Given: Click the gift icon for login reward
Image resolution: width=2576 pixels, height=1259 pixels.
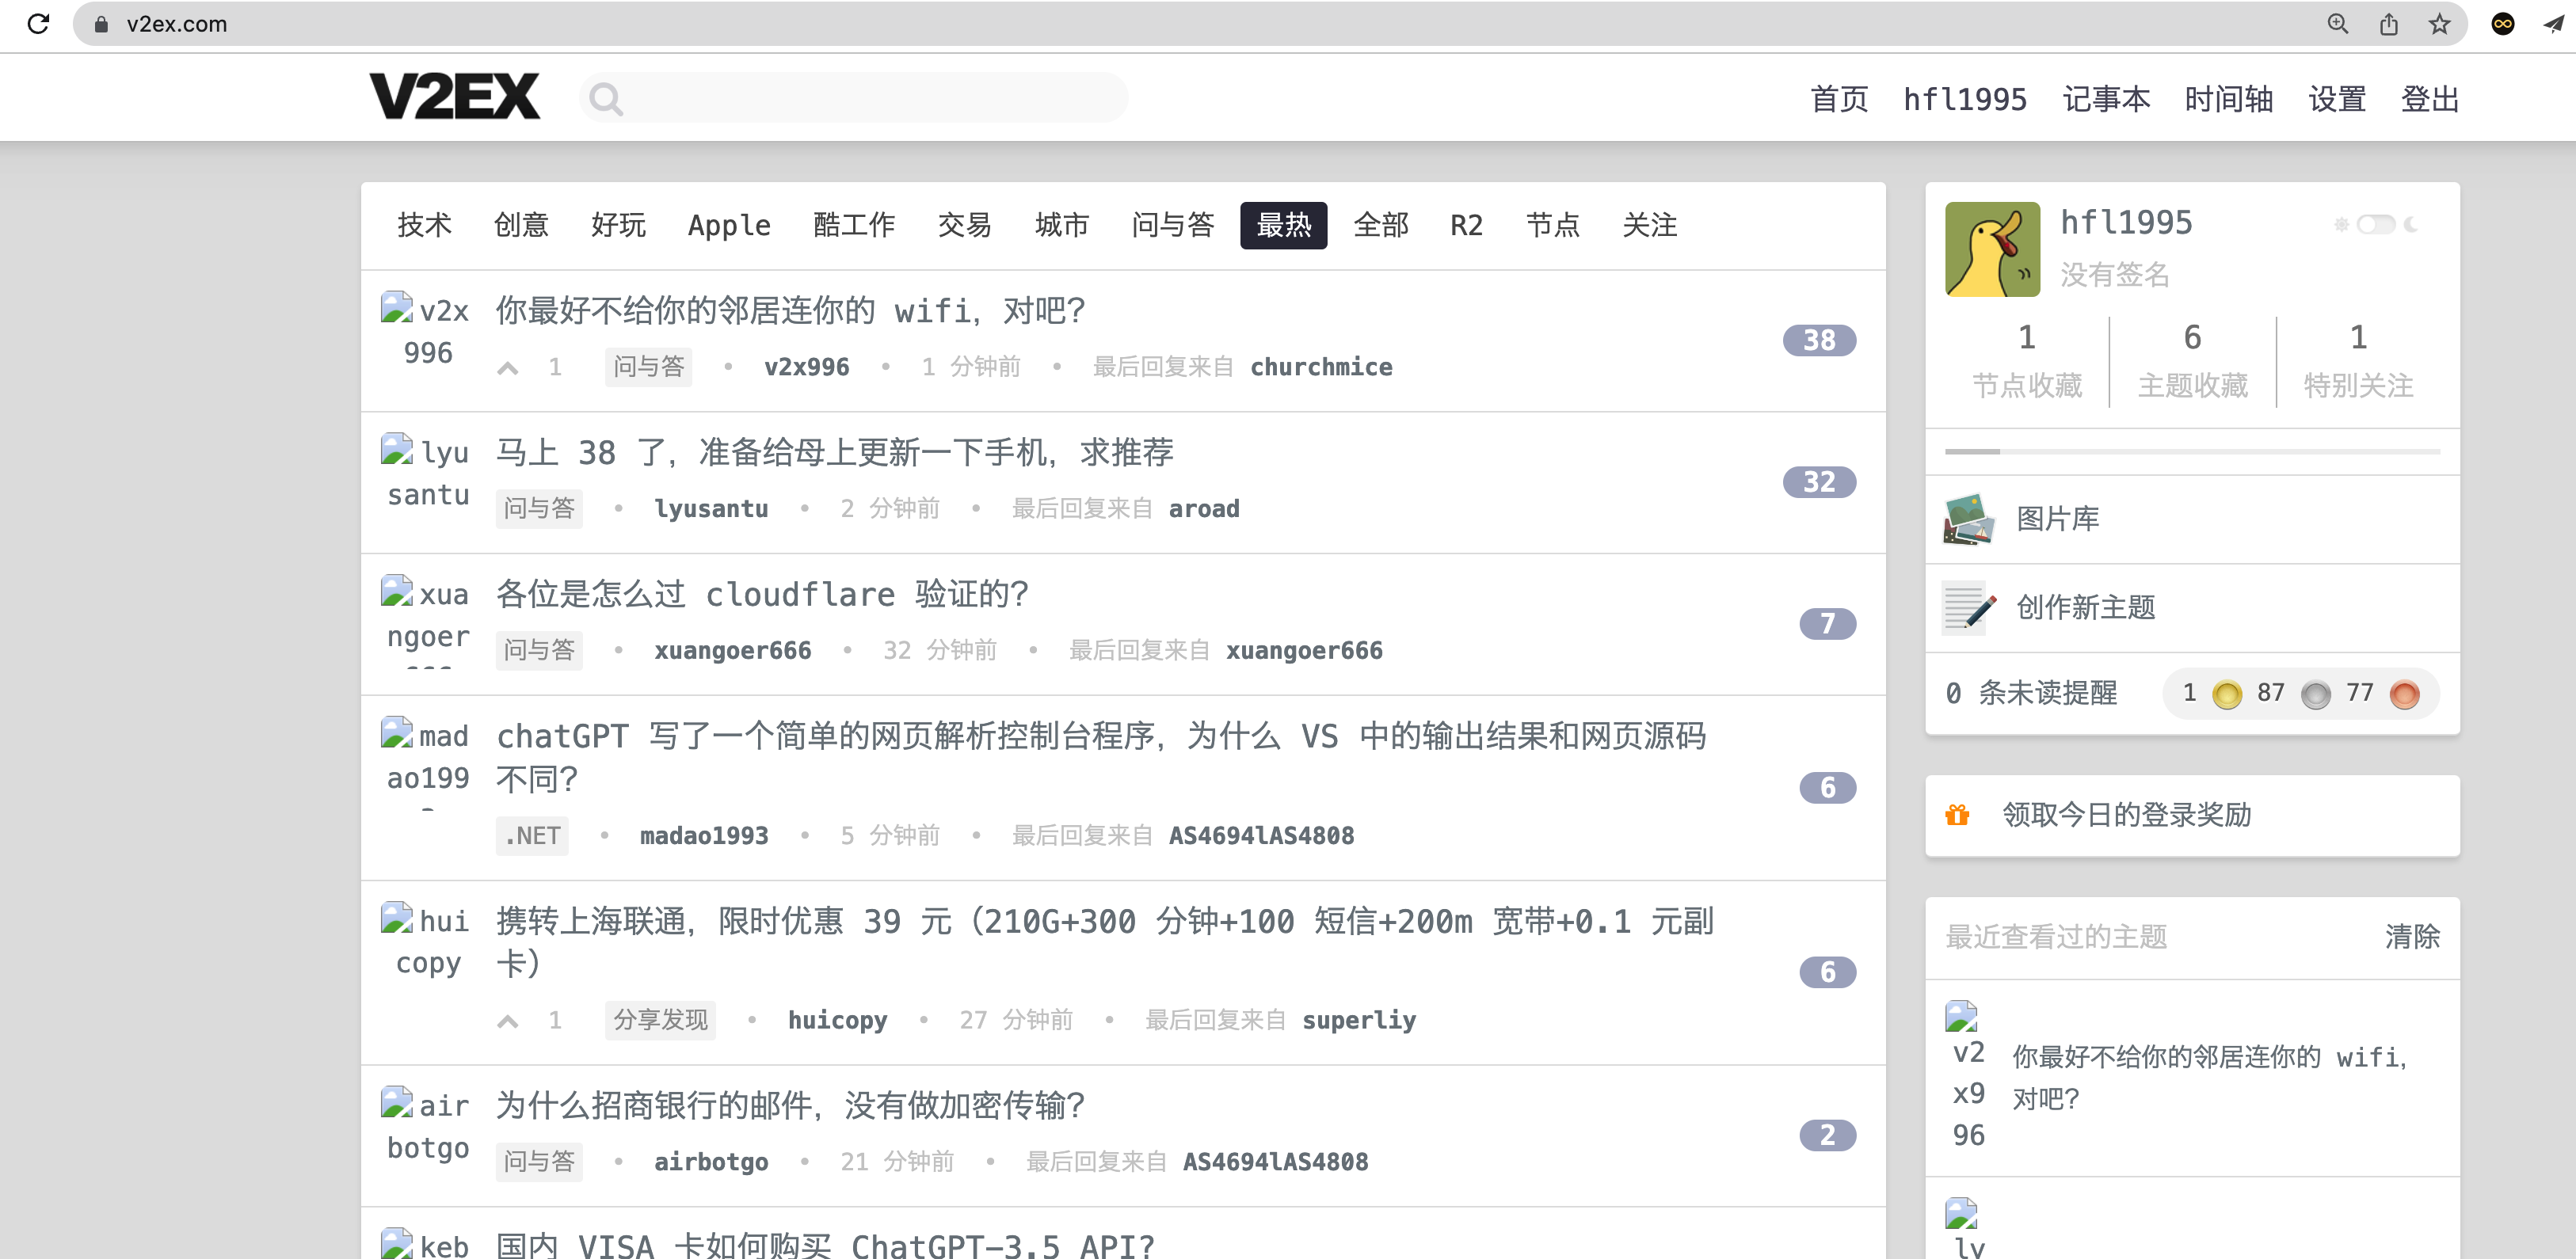Looking at the screenshot, I should coord(1957,815).
